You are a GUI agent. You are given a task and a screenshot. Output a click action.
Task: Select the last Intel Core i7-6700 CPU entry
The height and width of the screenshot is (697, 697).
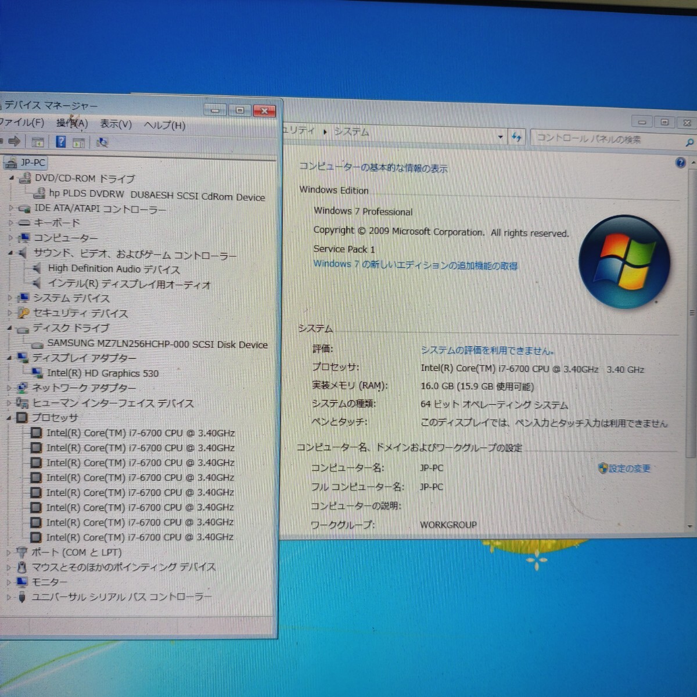139,537
